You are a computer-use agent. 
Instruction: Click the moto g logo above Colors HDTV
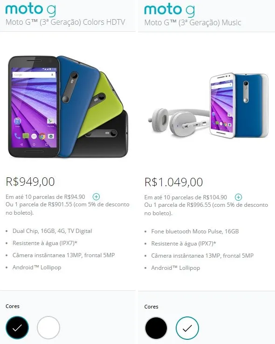click(31, 10)
